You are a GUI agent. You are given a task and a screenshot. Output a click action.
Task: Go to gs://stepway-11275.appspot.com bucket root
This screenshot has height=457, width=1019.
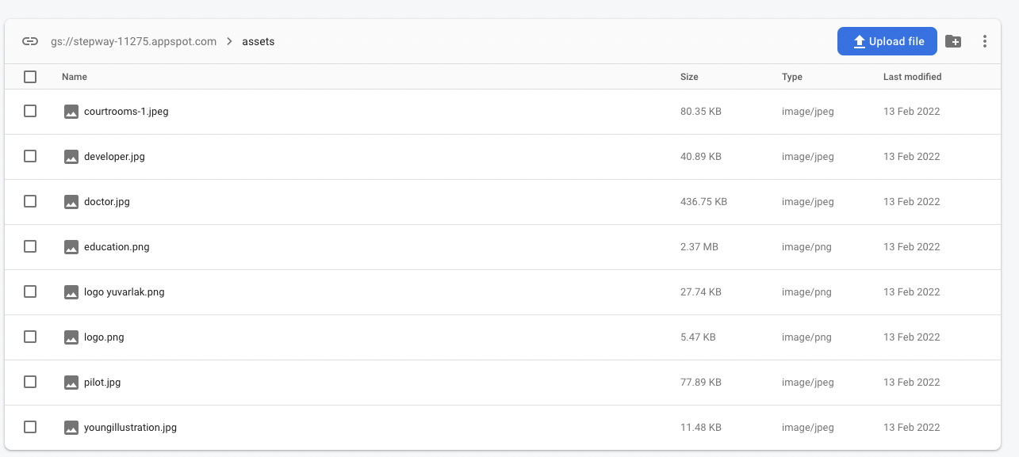coord(133,41)
